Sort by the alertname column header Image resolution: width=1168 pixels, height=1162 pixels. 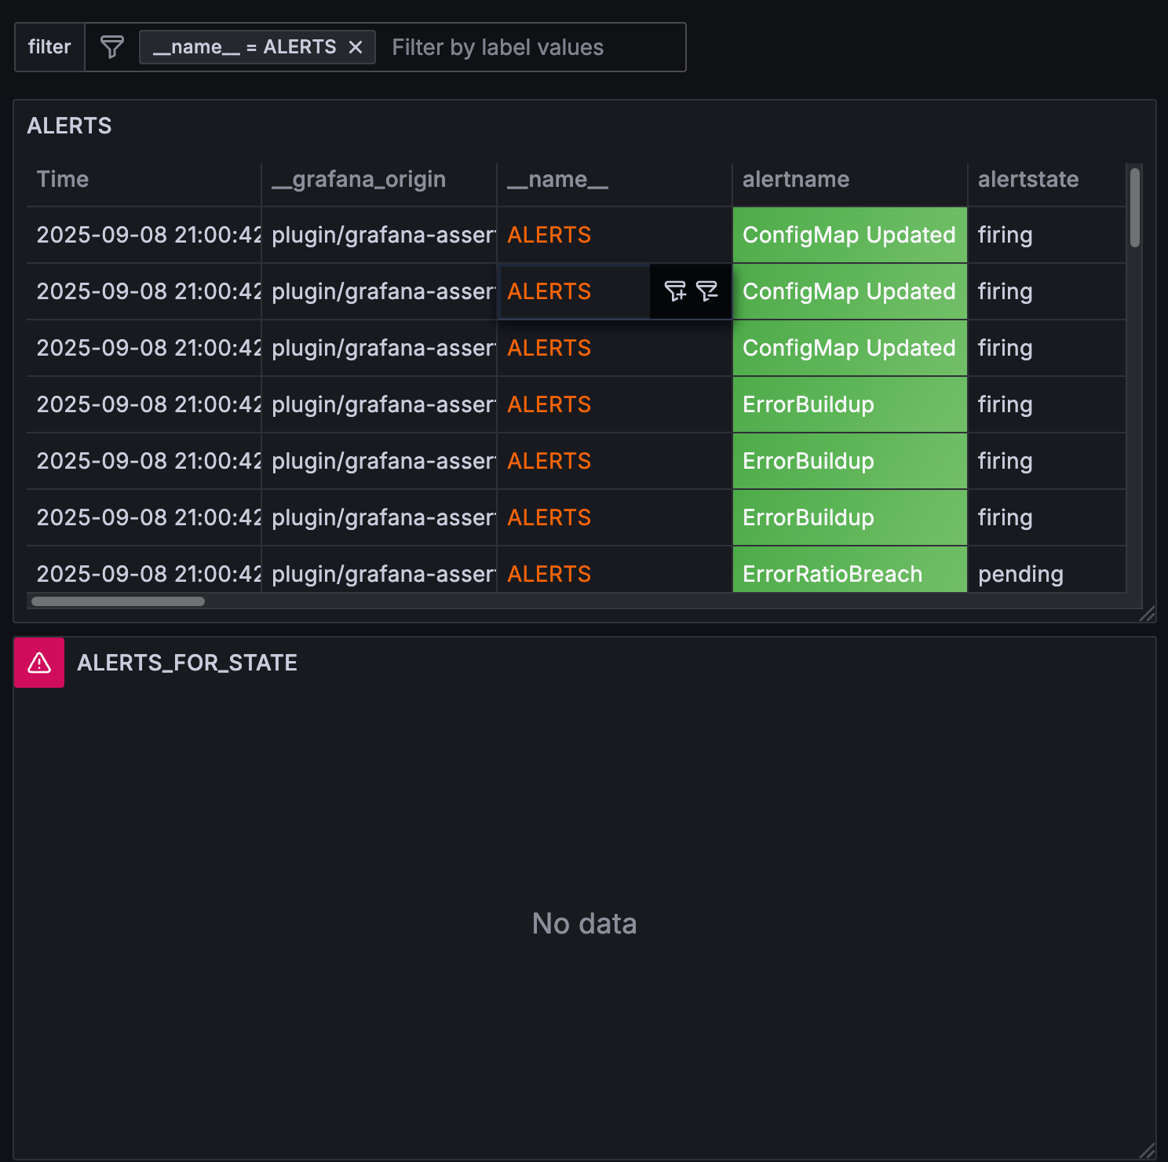coord(795,179)
